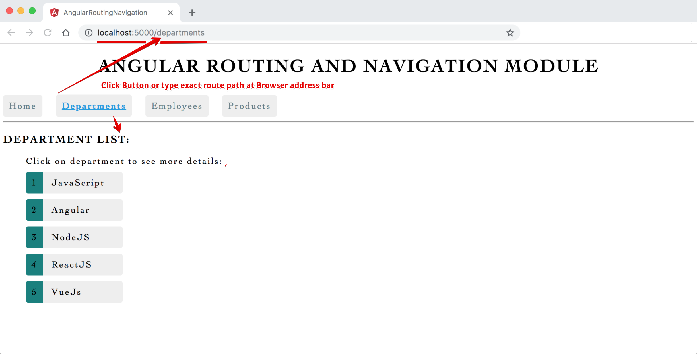Open NodeJS department details
Screen dimensions: 697x354
pos(74,237)
